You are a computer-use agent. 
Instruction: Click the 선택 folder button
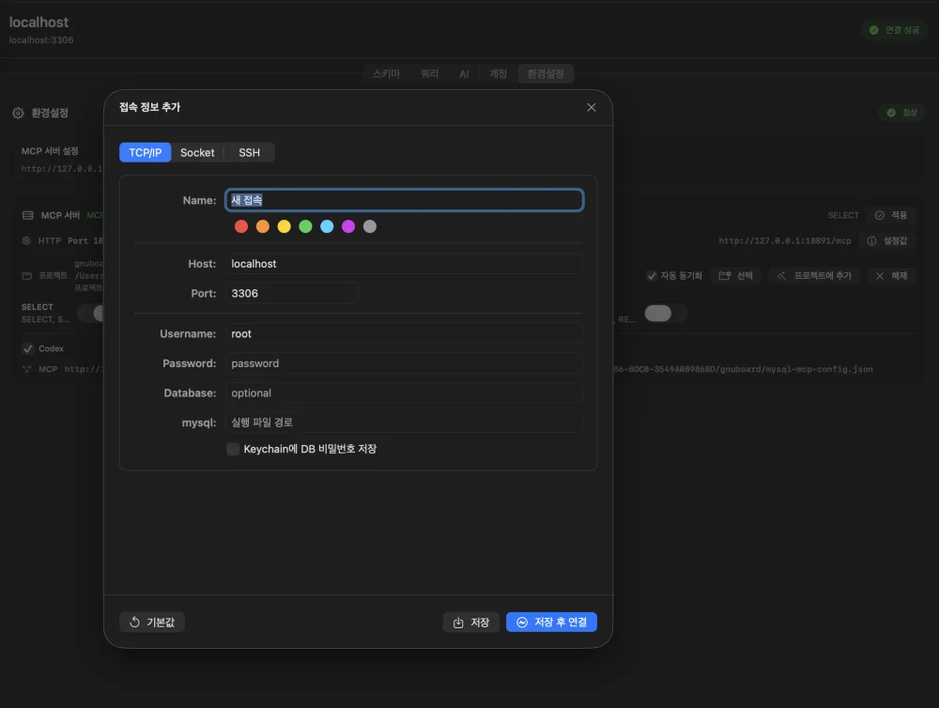coord(736,275)
